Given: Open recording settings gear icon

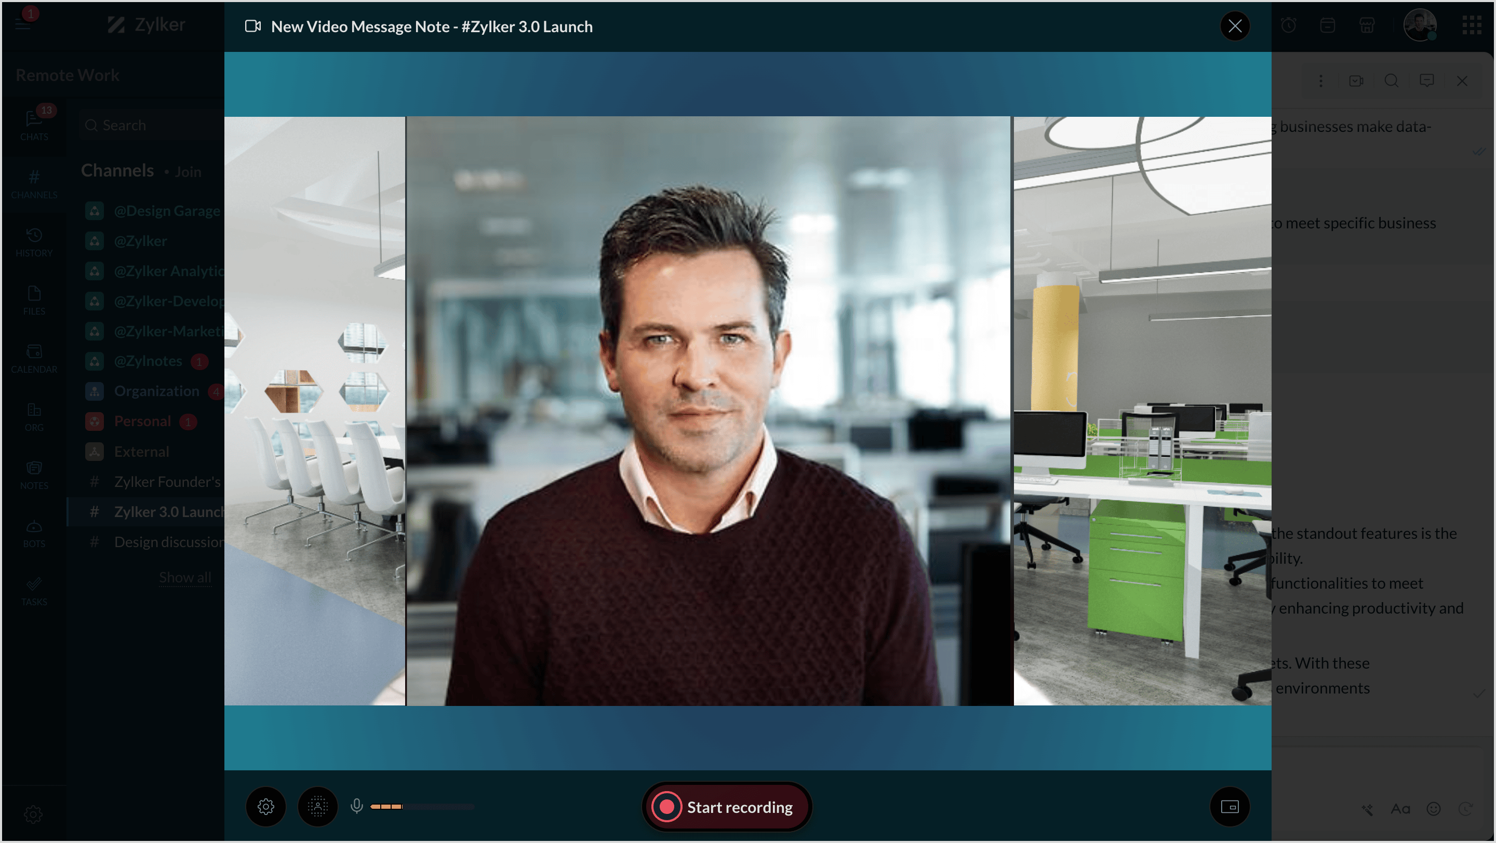Looking at the screenshot, I should (266, 807).
